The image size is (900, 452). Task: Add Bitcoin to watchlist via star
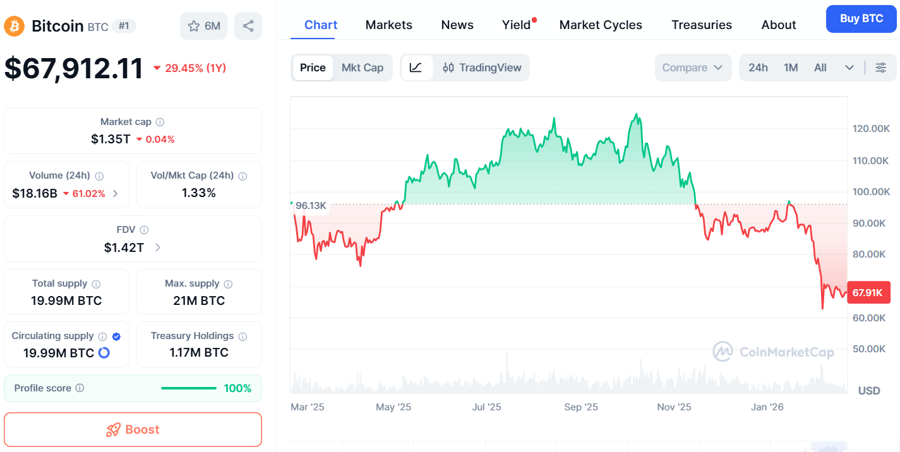tap(194, 26)
